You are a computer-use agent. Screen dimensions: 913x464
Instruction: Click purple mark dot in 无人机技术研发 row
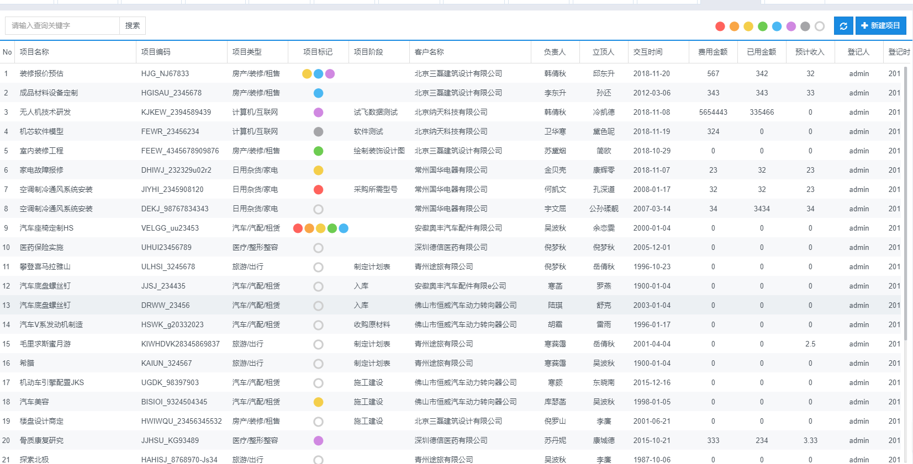tap(318, 113)
